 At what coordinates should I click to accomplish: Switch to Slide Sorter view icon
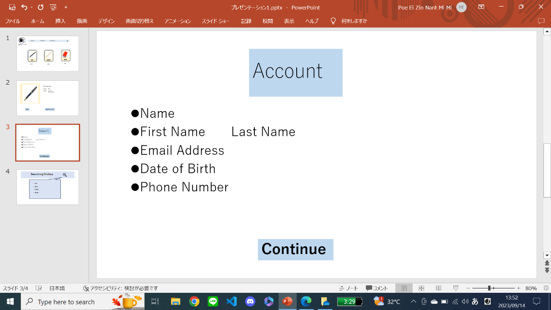pyautogui.click(x=421, y=288)
